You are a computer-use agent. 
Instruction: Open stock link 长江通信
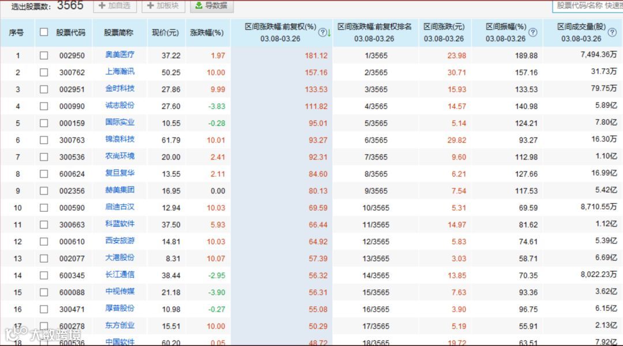119,275
